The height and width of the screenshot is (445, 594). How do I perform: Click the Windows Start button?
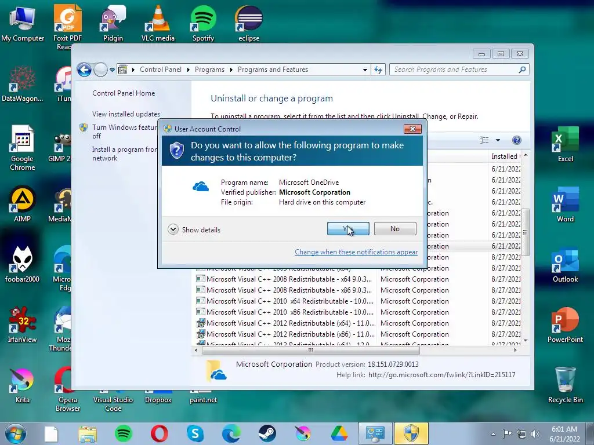[16, 433]
